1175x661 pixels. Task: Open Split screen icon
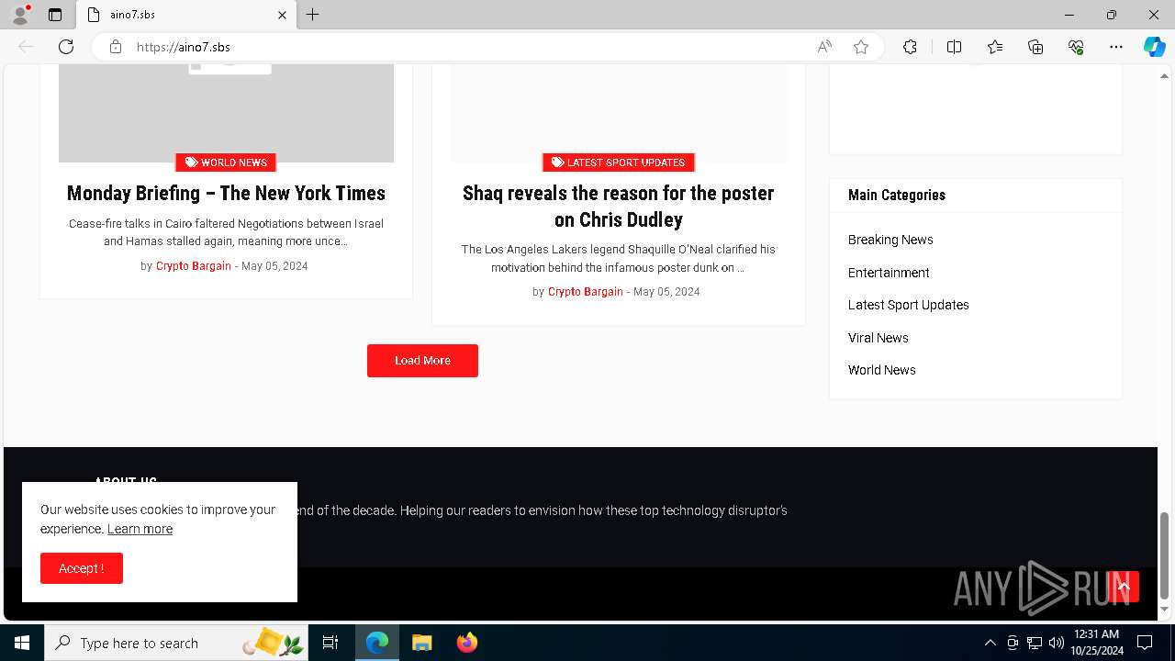[954, 47]
